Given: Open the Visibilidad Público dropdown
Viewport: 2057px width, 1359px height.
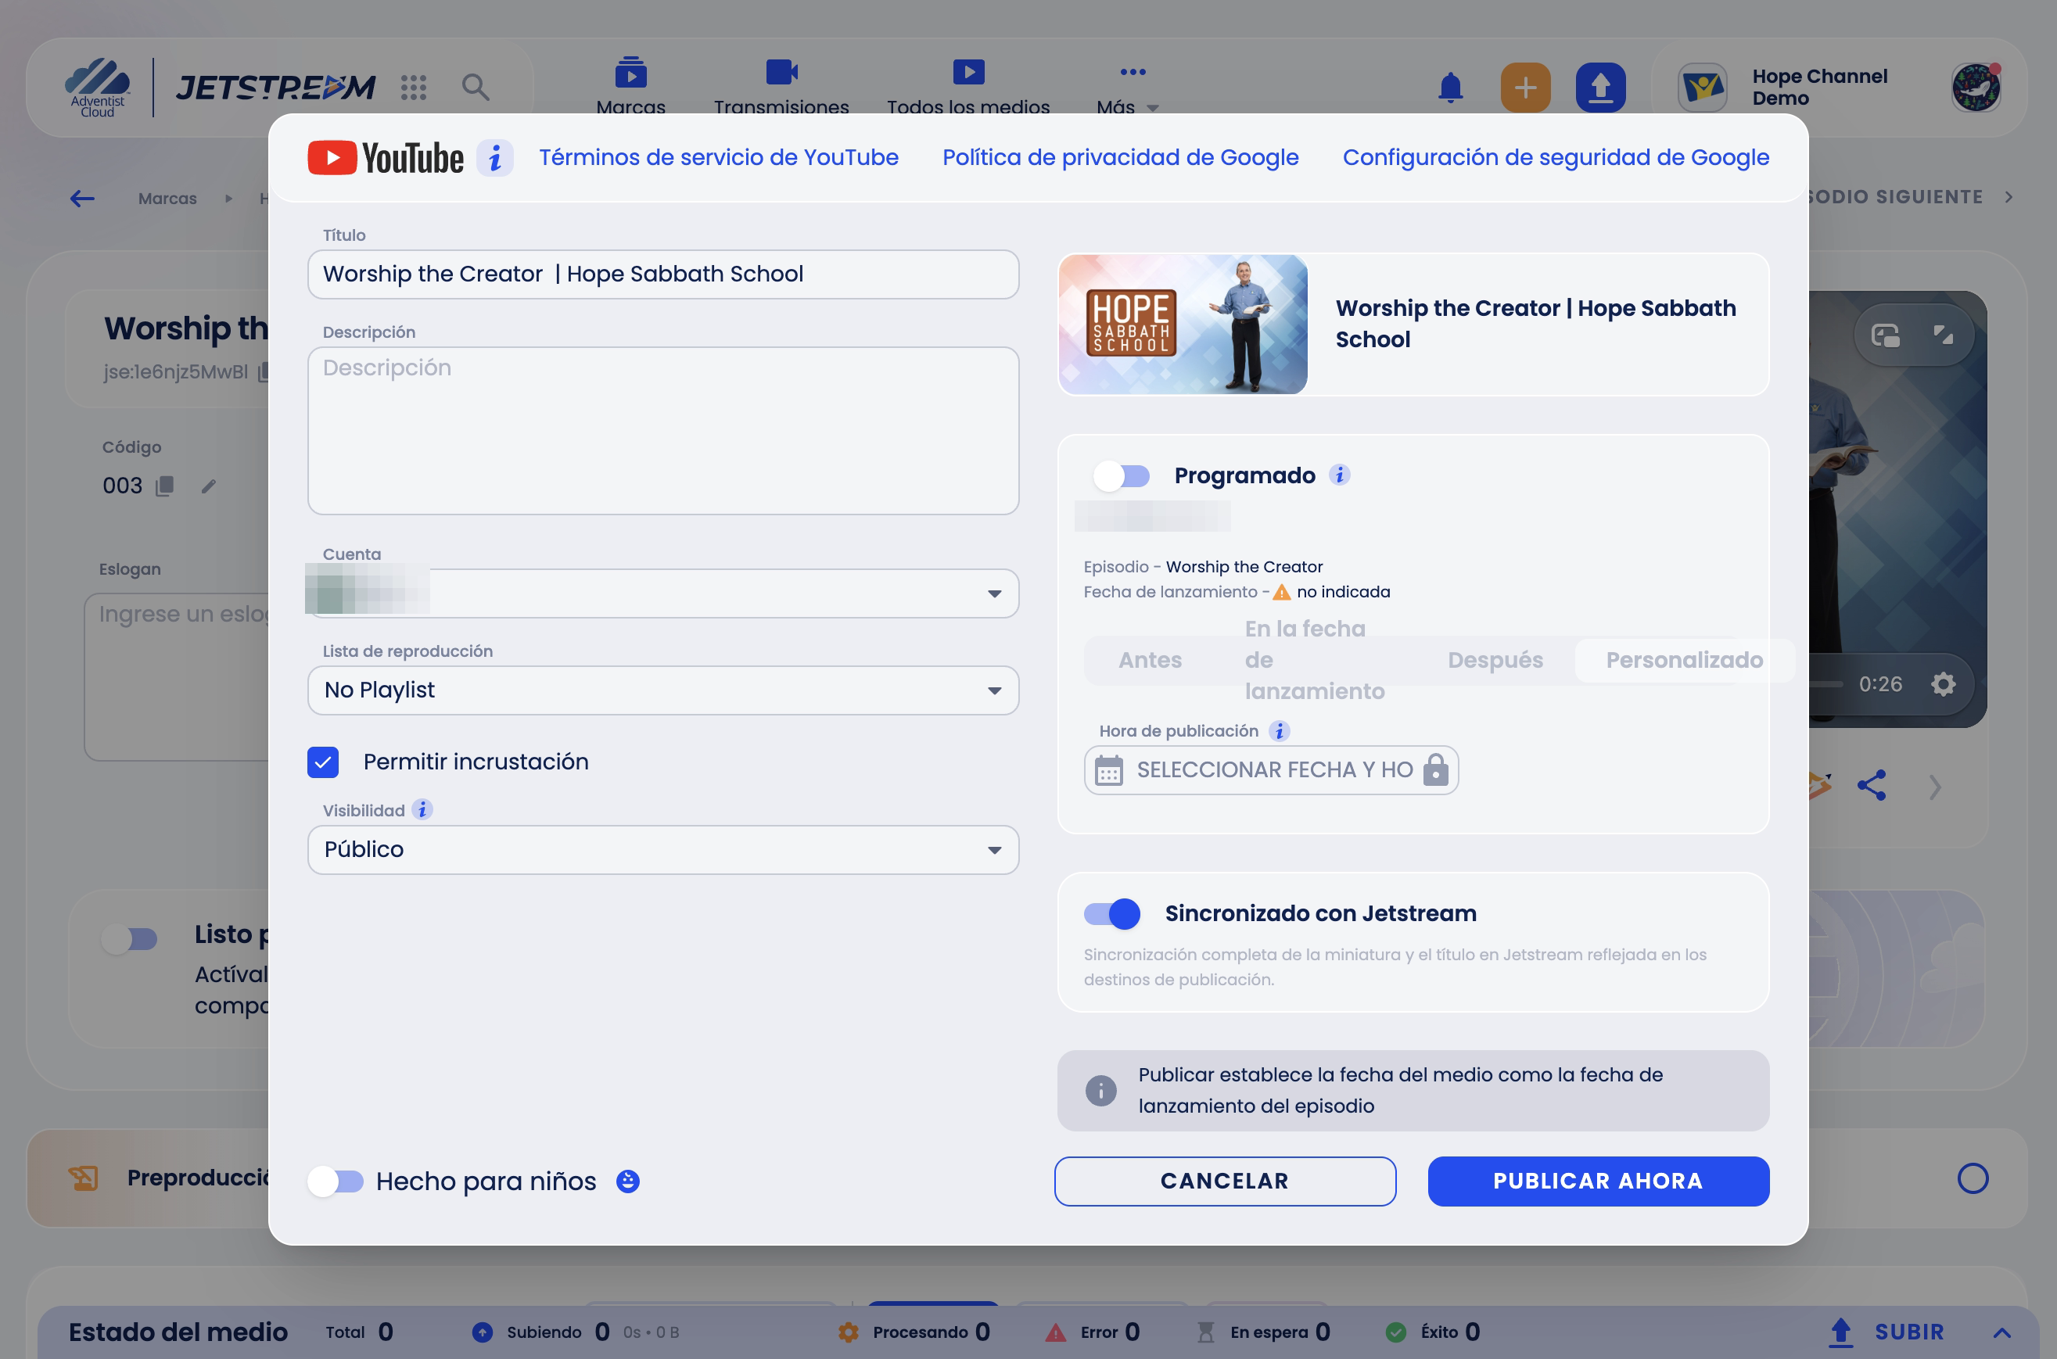Looking at the screenshot, I should (x=663, y=849).
